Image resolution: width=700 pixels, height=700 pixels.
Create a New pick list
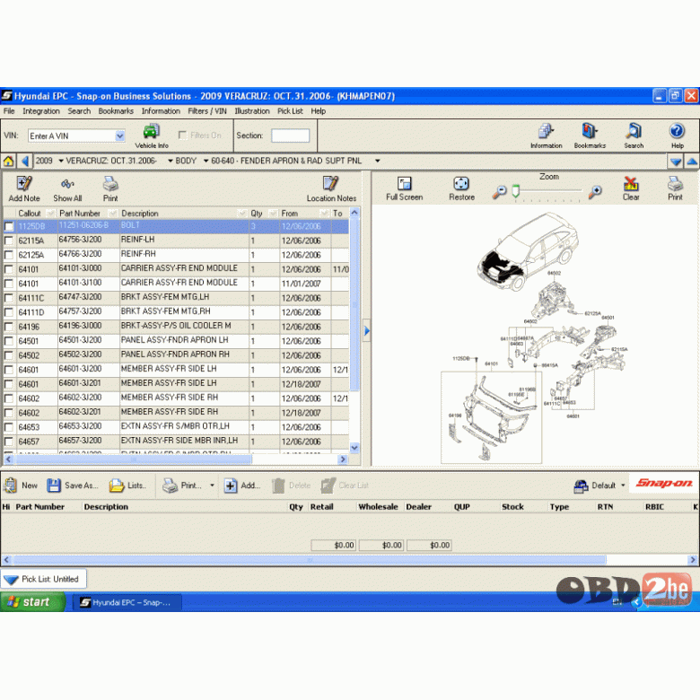click(x=10, y=486)
